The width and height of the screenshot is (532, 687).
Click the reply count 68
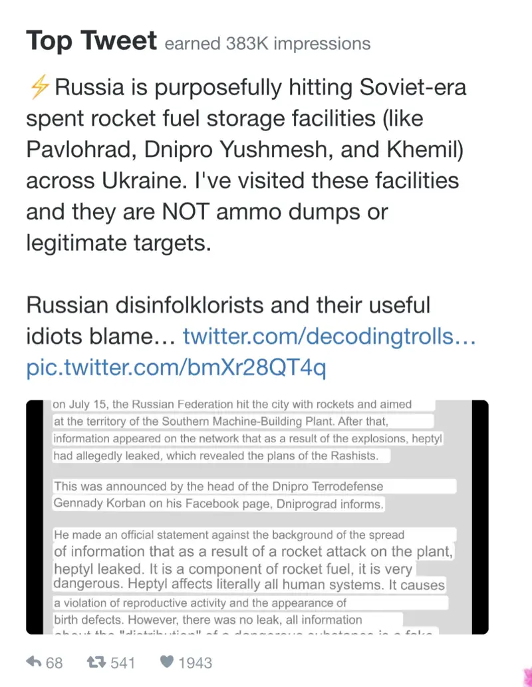point(54,662)
